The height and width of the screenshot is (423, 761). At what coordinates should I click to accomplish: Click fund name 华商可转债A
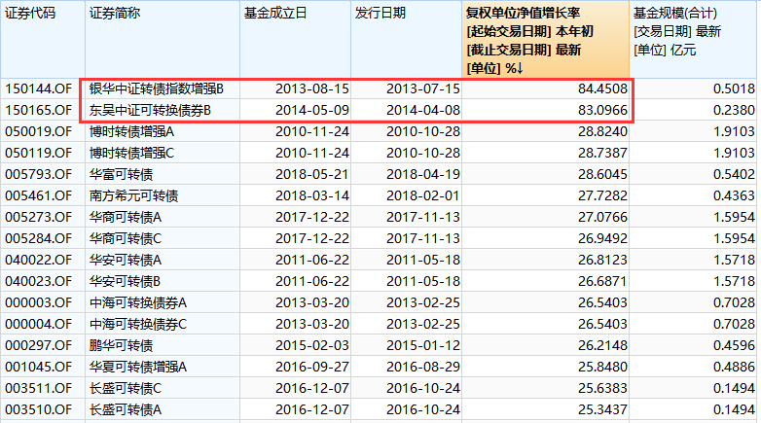[x=126, y=217]
